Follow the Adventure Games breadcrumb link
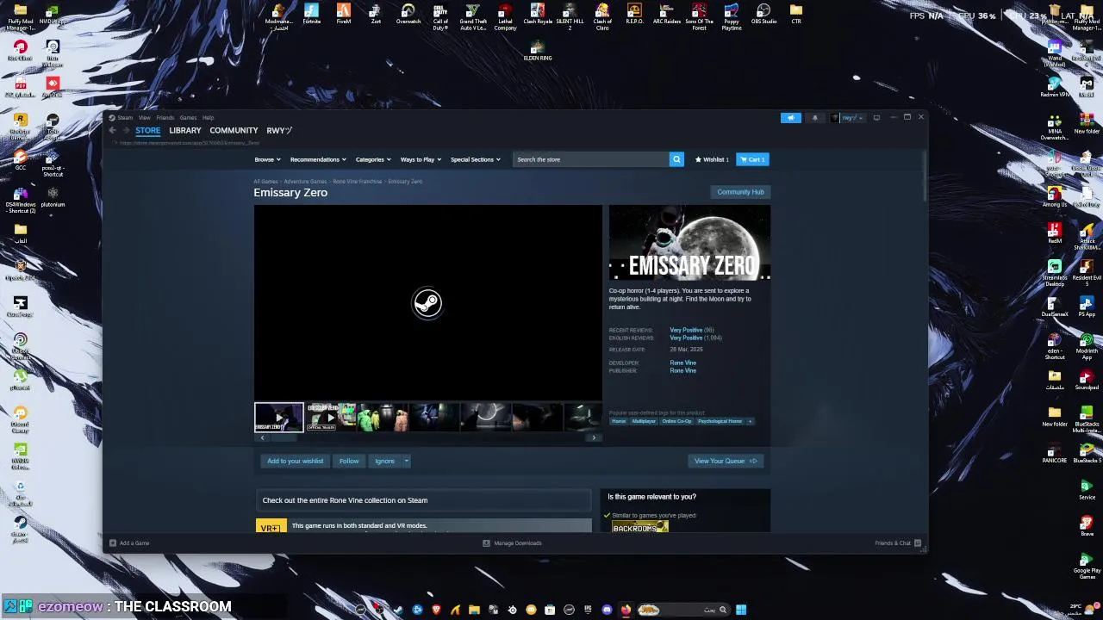This screenshot has width=1103, height=620. pyautogui.click(x=305, y=182)
